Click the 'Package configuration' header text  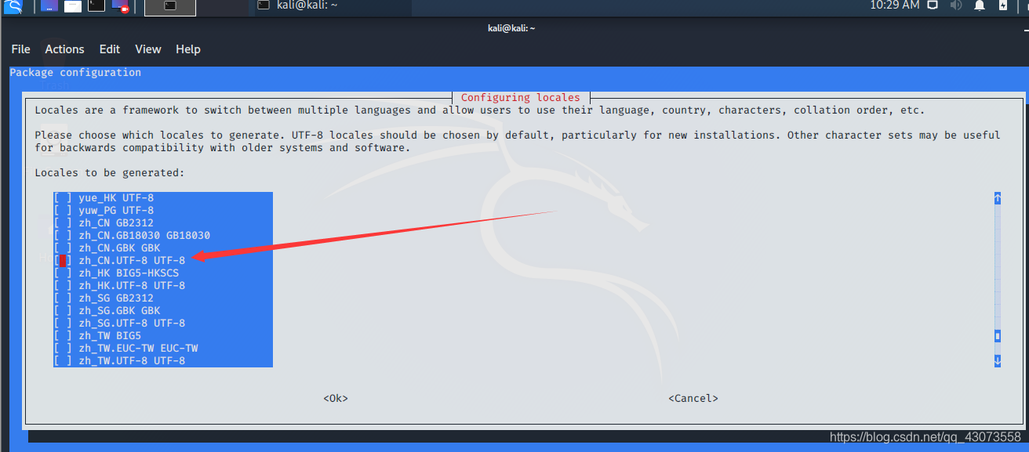pos(75,73)
